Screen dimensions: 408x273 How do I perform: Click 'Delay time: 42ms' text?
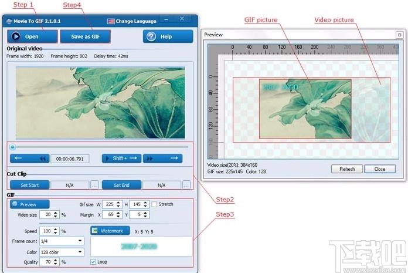pyautogui.click(x=111, y=56)
